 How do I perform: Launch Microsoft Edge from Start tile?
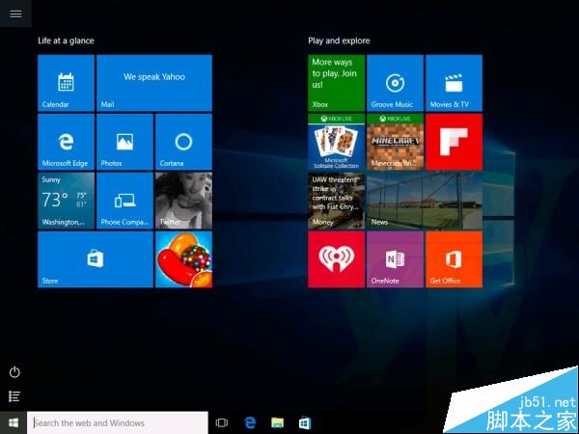tap(66, 142)
